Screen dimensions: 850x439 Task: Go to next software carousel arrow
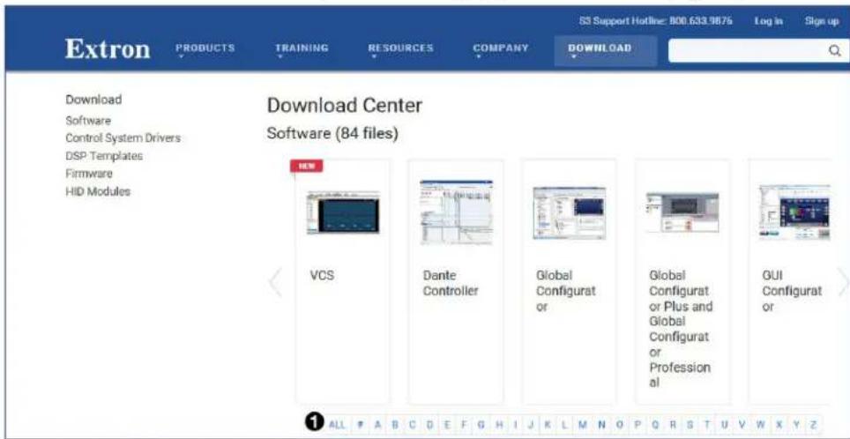[843, 282]
